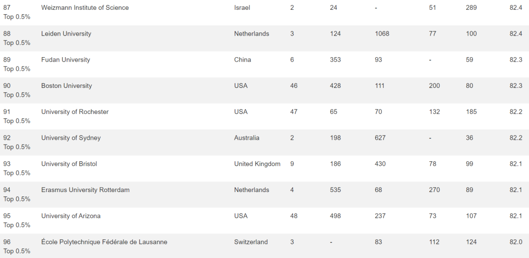Select the University of Bristol name
This screenshot has width=529, height=258.
tap(69, 164)
